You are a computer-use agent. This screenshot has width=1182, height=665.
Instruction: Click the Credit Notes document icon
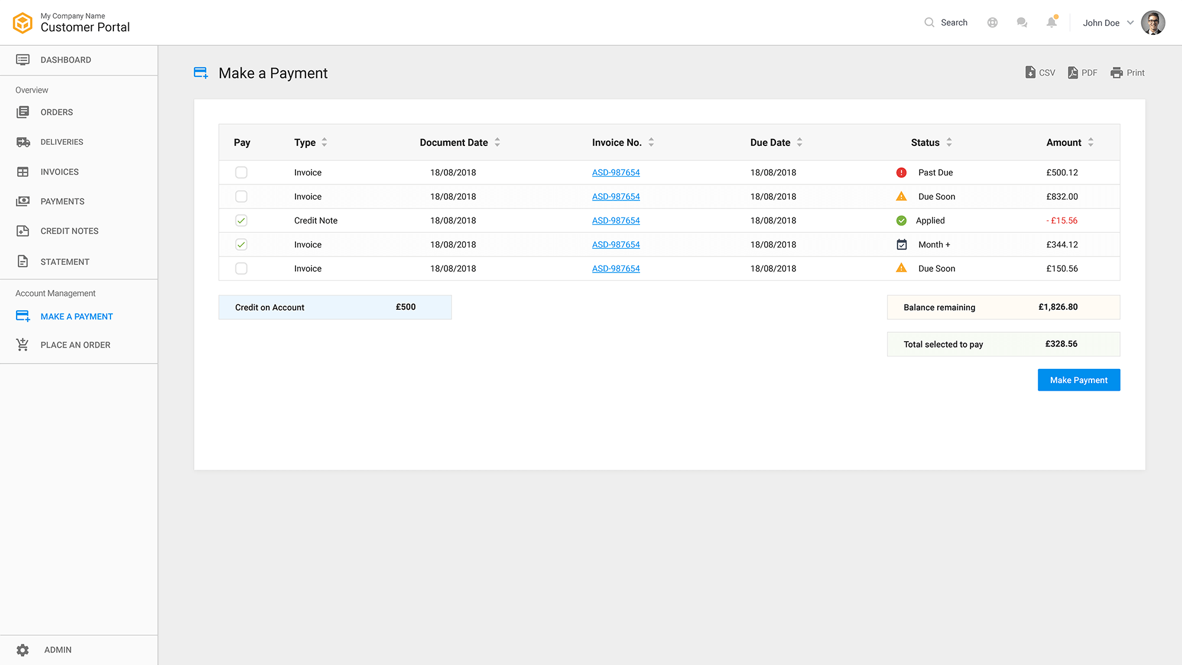click(x=22, y=231)
